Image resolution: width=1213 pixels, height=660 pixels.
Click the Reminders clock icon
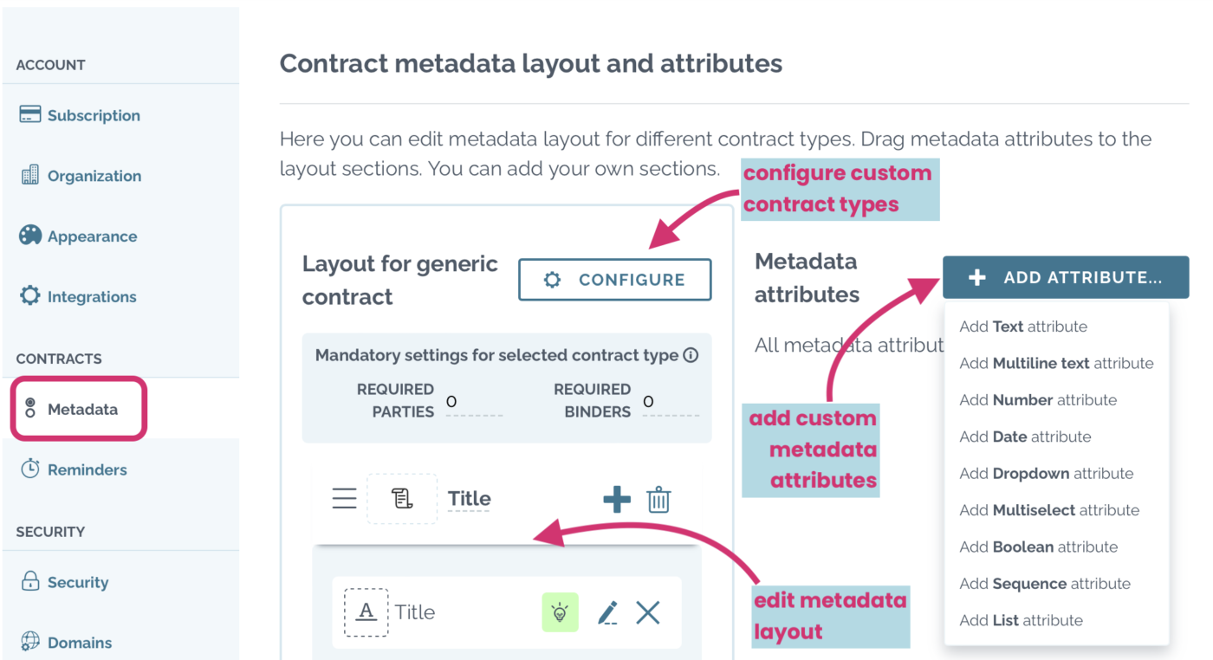coord(29,469)
